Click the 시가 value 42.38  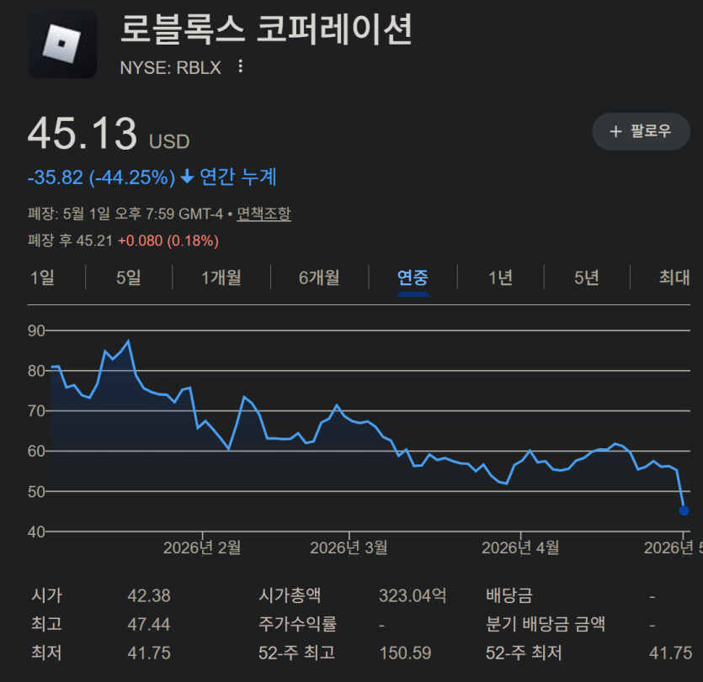[149, 596]
